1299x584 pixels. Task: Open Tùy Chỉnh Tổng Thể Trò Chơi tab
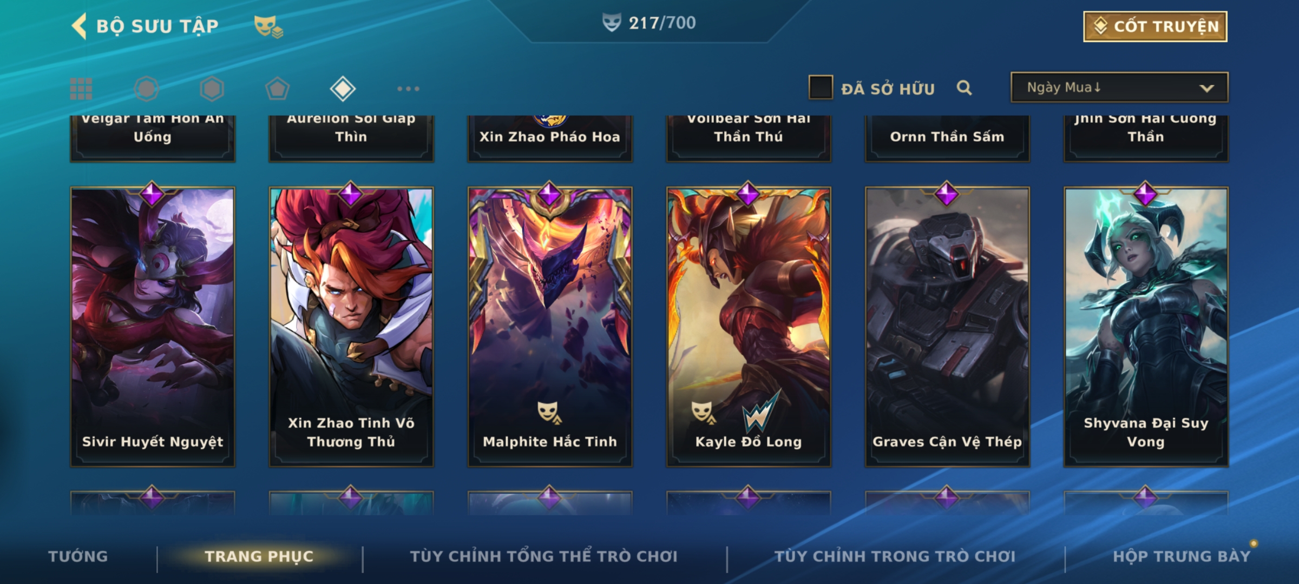543,556
